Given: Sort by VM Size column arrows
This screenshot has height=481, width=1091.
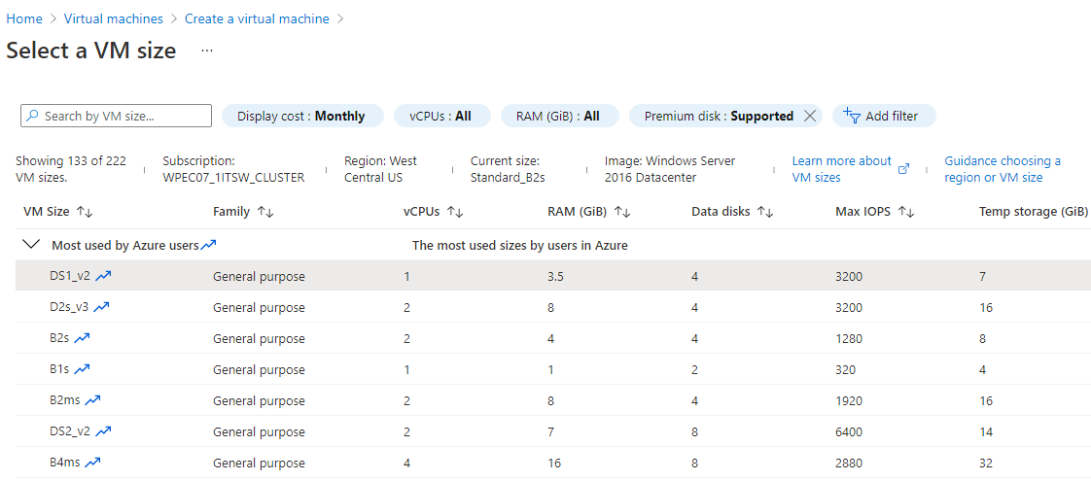Looking at the screenshot, I should pos(85,211).
